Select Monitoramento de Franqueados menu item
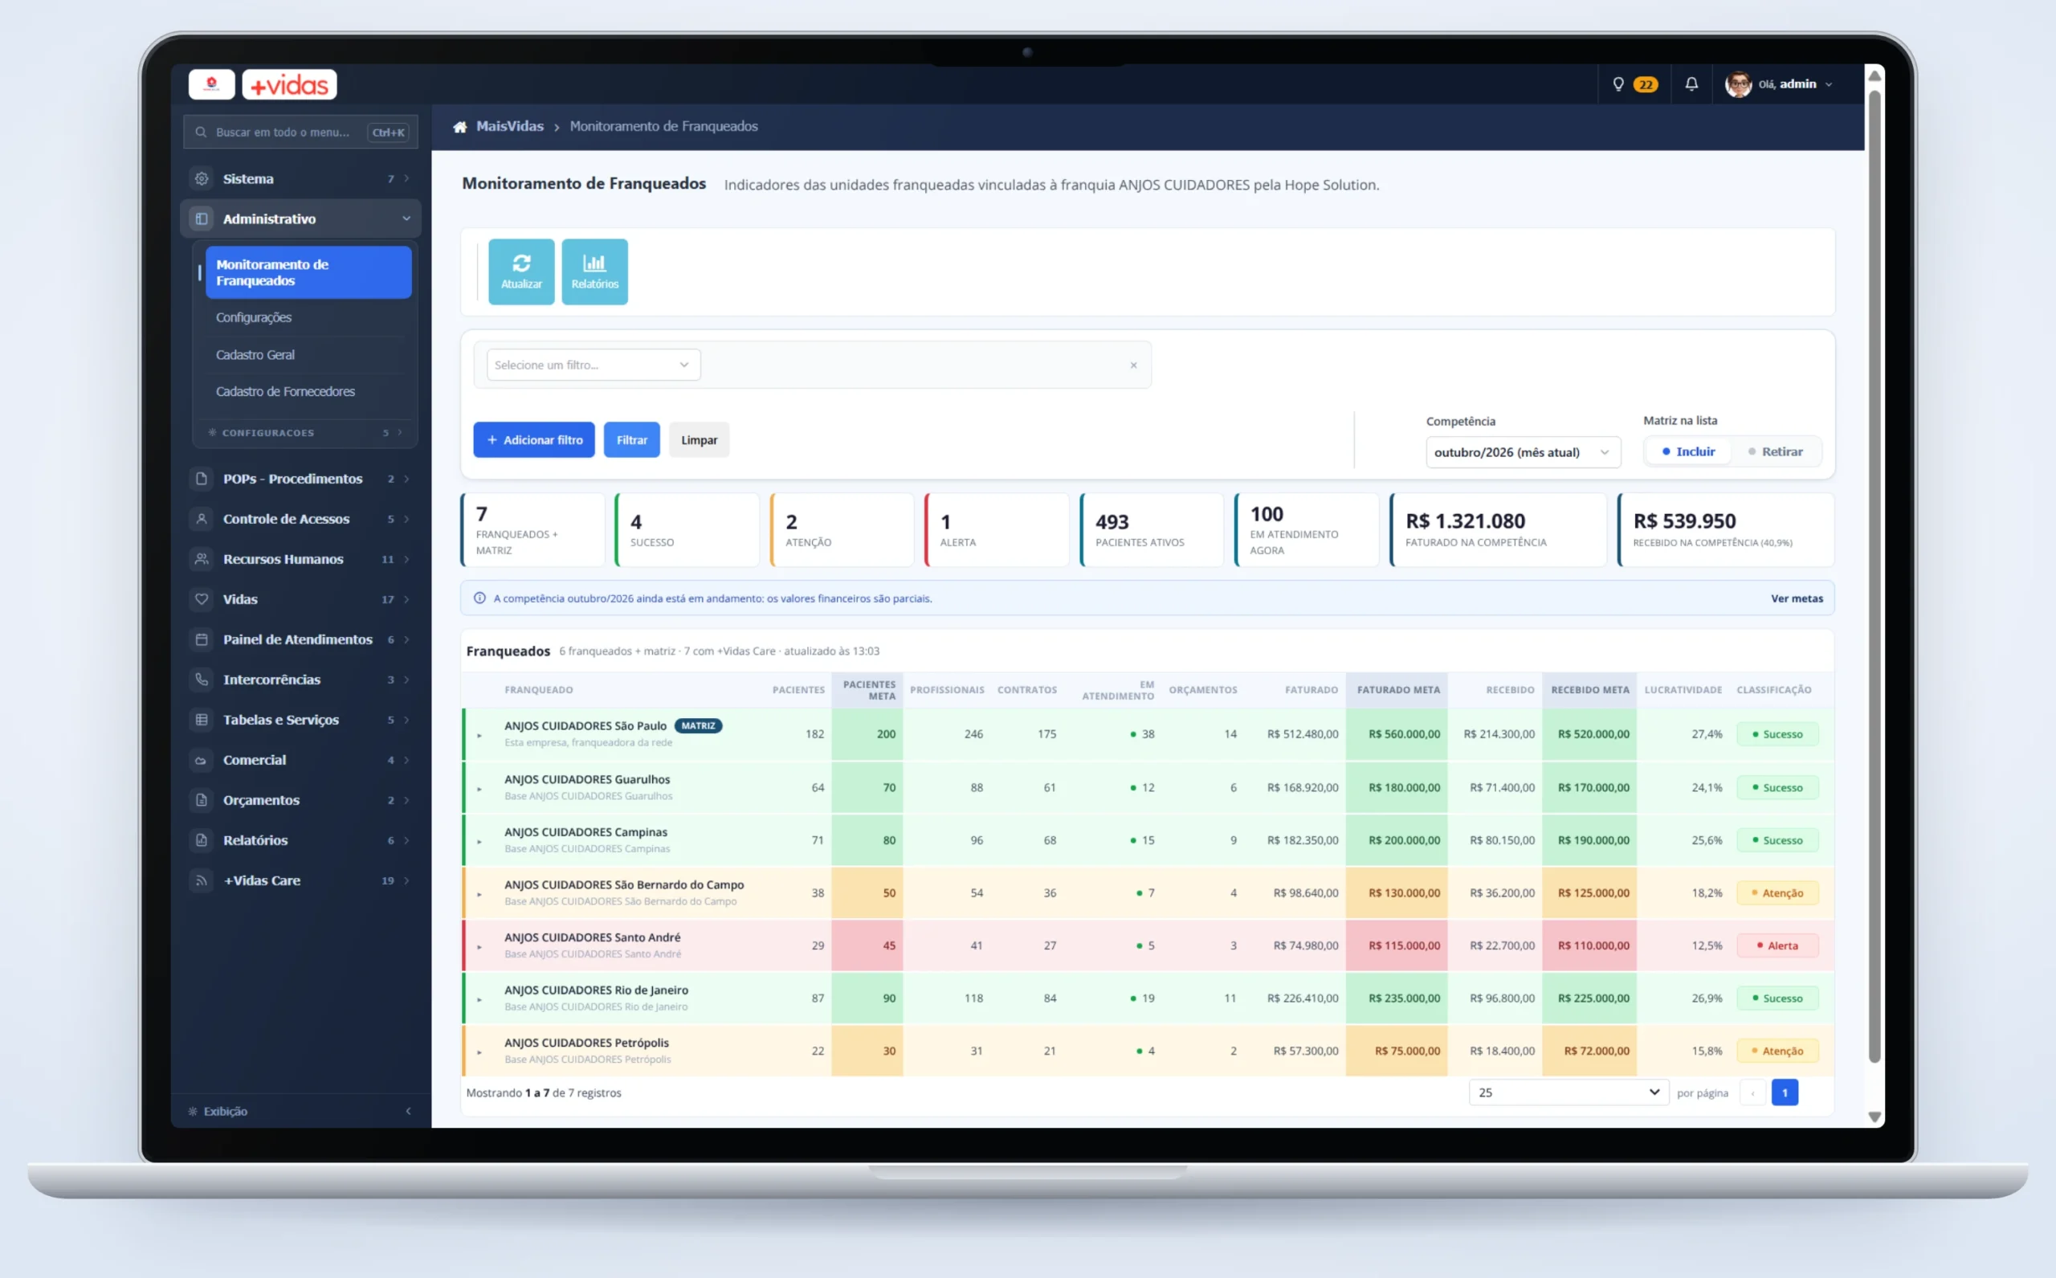2056x1278 pixels. tap(308, 272)
